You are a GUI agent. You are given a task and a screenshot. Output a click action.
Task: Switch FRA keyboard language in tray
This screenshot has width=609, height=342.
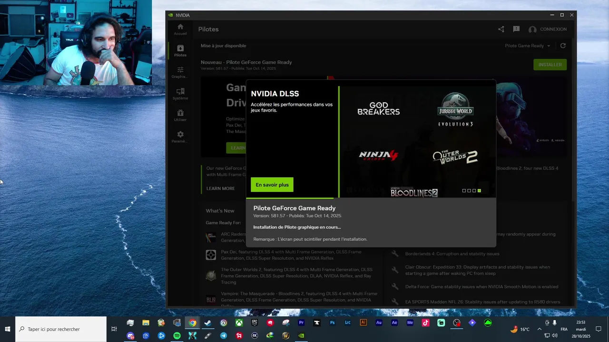point(564,329)
